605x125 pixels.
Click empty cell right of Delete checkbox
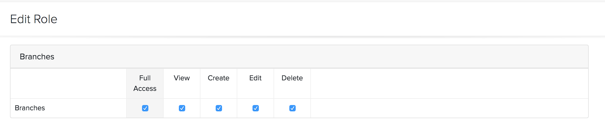point(447,108)
